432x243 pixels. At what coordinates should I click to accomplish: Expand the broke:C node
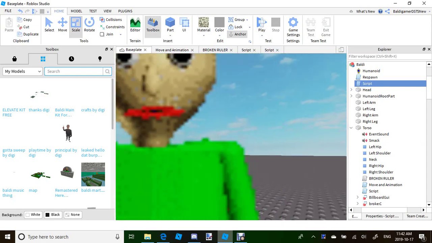pos(358,204)
